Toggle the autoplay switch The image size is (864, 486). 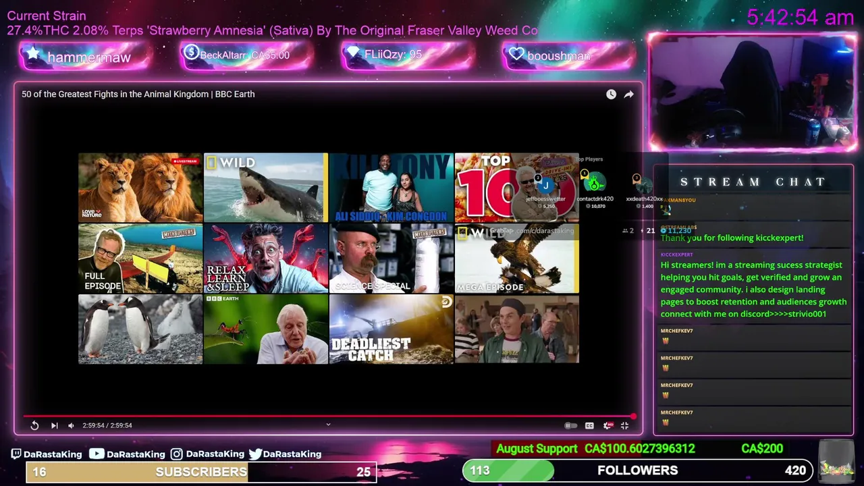click(570, 425)
